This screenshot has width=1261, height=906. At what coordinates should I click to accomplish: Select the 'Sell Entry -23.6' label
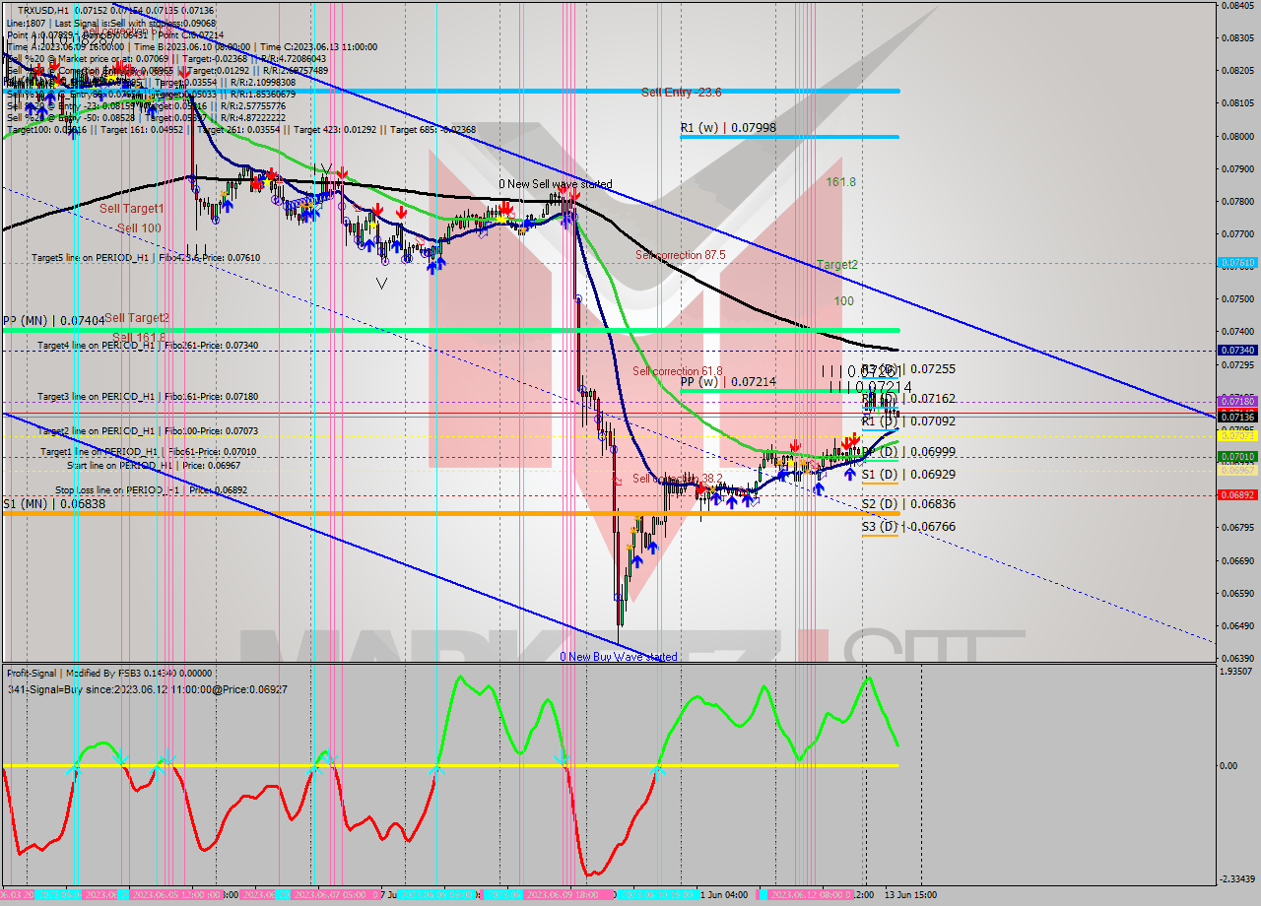[681, 92]
